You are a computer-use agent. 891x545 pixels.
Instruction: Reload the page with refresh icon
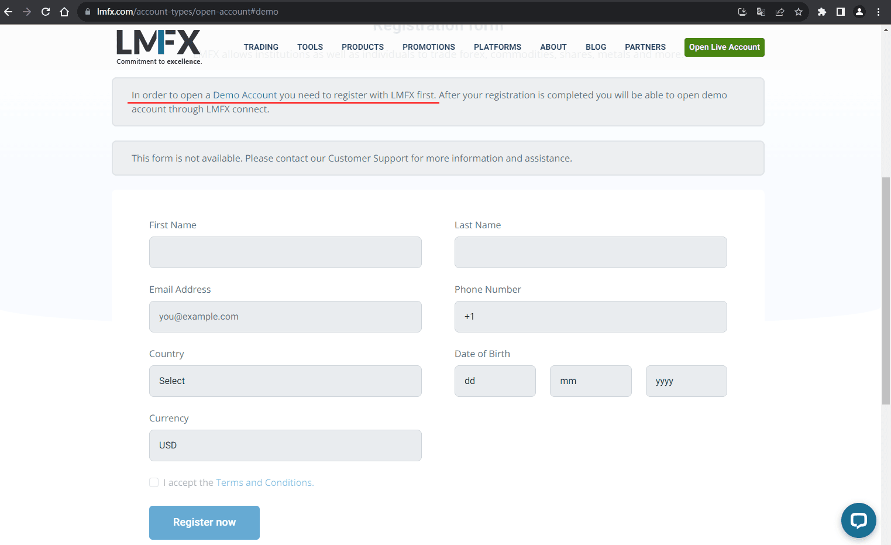[46, 12]
